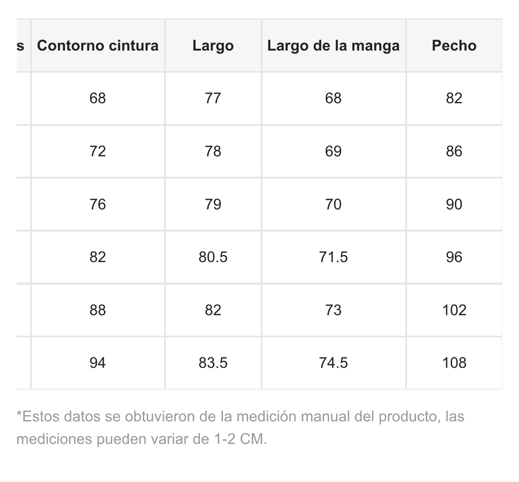Screen dimensions: 519x482
Task: Click the 79 length cell
Action: pos(213,204)
